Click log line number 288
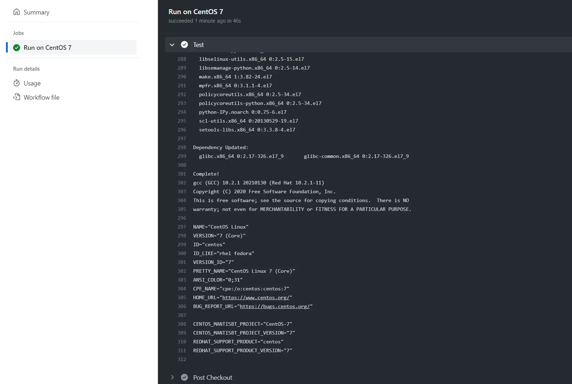This screenshot has height=384, width=572. (x=182, y=59)
